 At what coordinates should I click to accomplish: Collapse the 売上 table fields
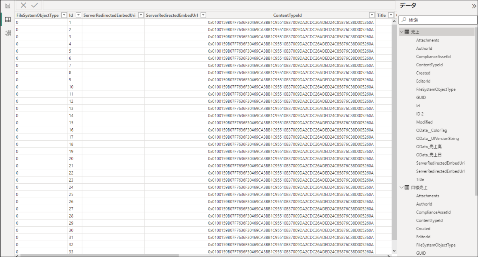pyautogui.click(x=402, y=32)
